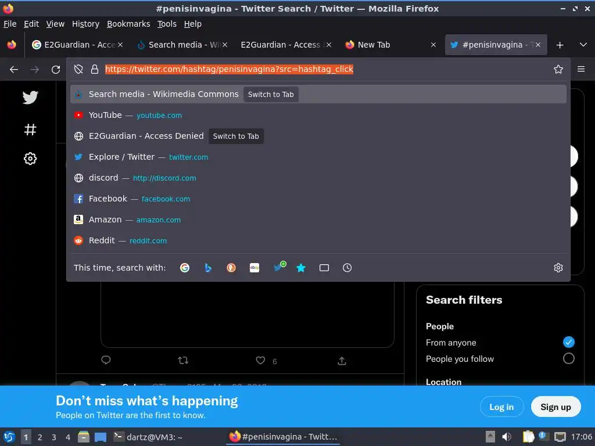This screenshot has width=595, height=446.
Task: Open the Edit menu
Action: [31, 24]
